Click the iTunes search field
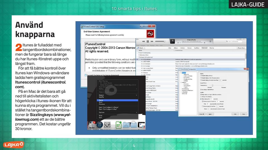This screenshot has width=268, height=150. pos(234,42)
